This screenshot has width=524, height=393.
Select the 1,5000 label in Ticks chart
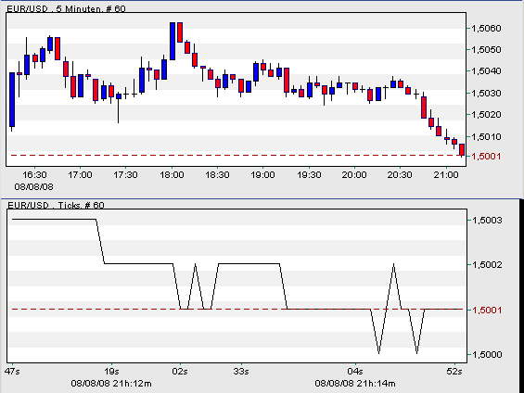coord(486,355)
